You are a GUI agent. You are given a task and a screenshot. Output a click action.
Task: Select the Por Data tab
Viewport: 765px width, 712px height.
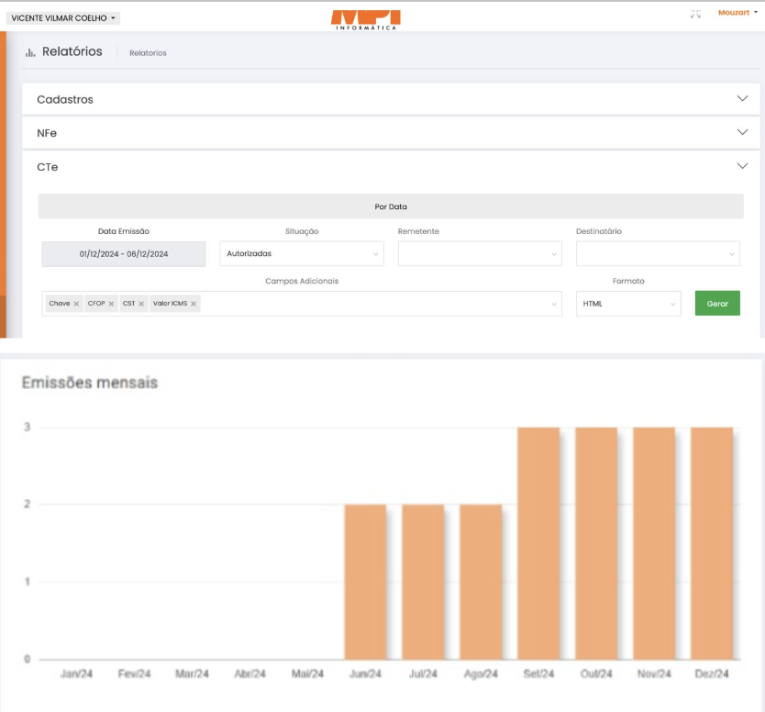point(391,206)
